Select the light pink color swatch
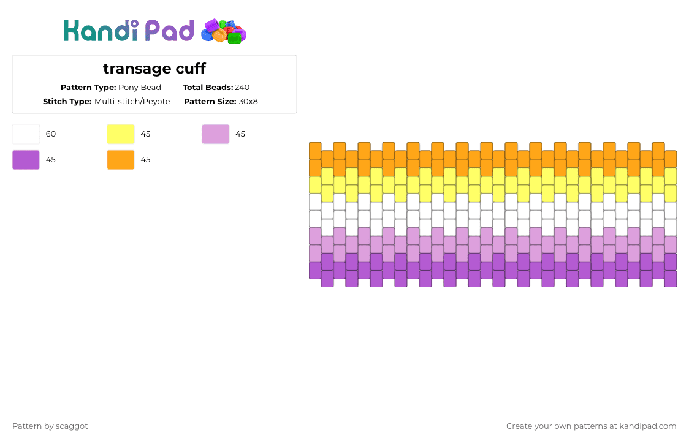 (216, 134)
